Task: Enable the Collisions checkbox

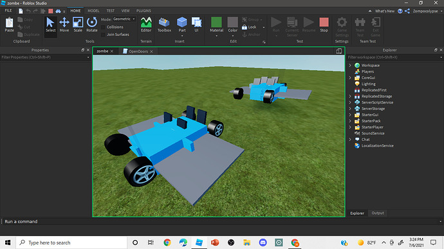Action: [103, 27]
